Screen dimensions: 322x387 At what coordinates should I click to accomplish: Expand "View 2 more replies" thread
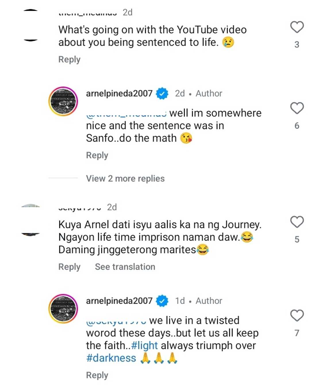tap(125, 179)
